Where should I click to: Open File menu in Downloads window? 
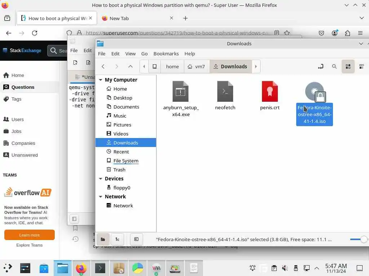click(102, 54)
